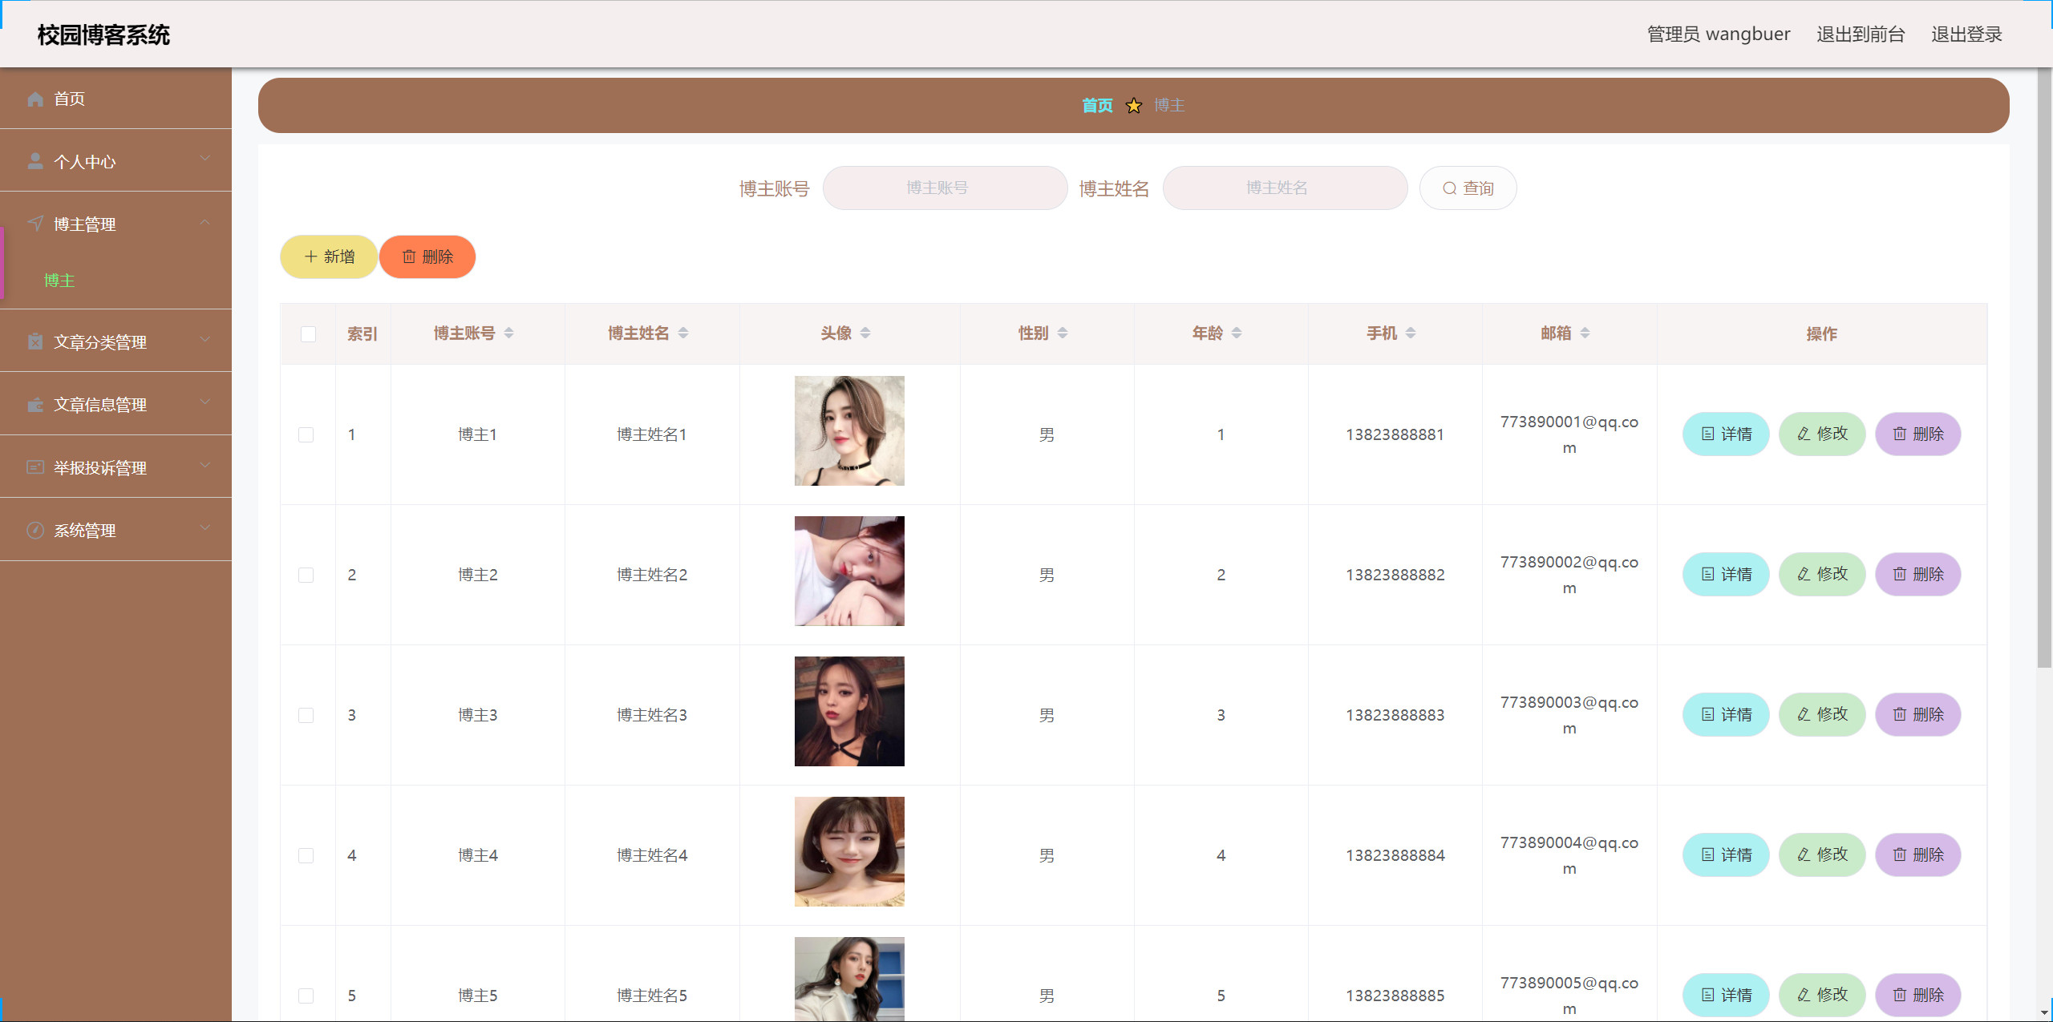This screenshot has width=2053, height=1022.
Task: Toggle the select-all checkbox in table header
Action: 308,333
